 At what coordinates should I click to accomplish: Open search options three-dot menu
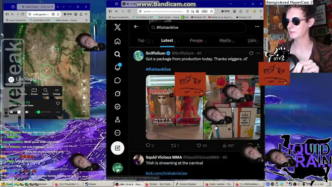click(x=257, y=26)
